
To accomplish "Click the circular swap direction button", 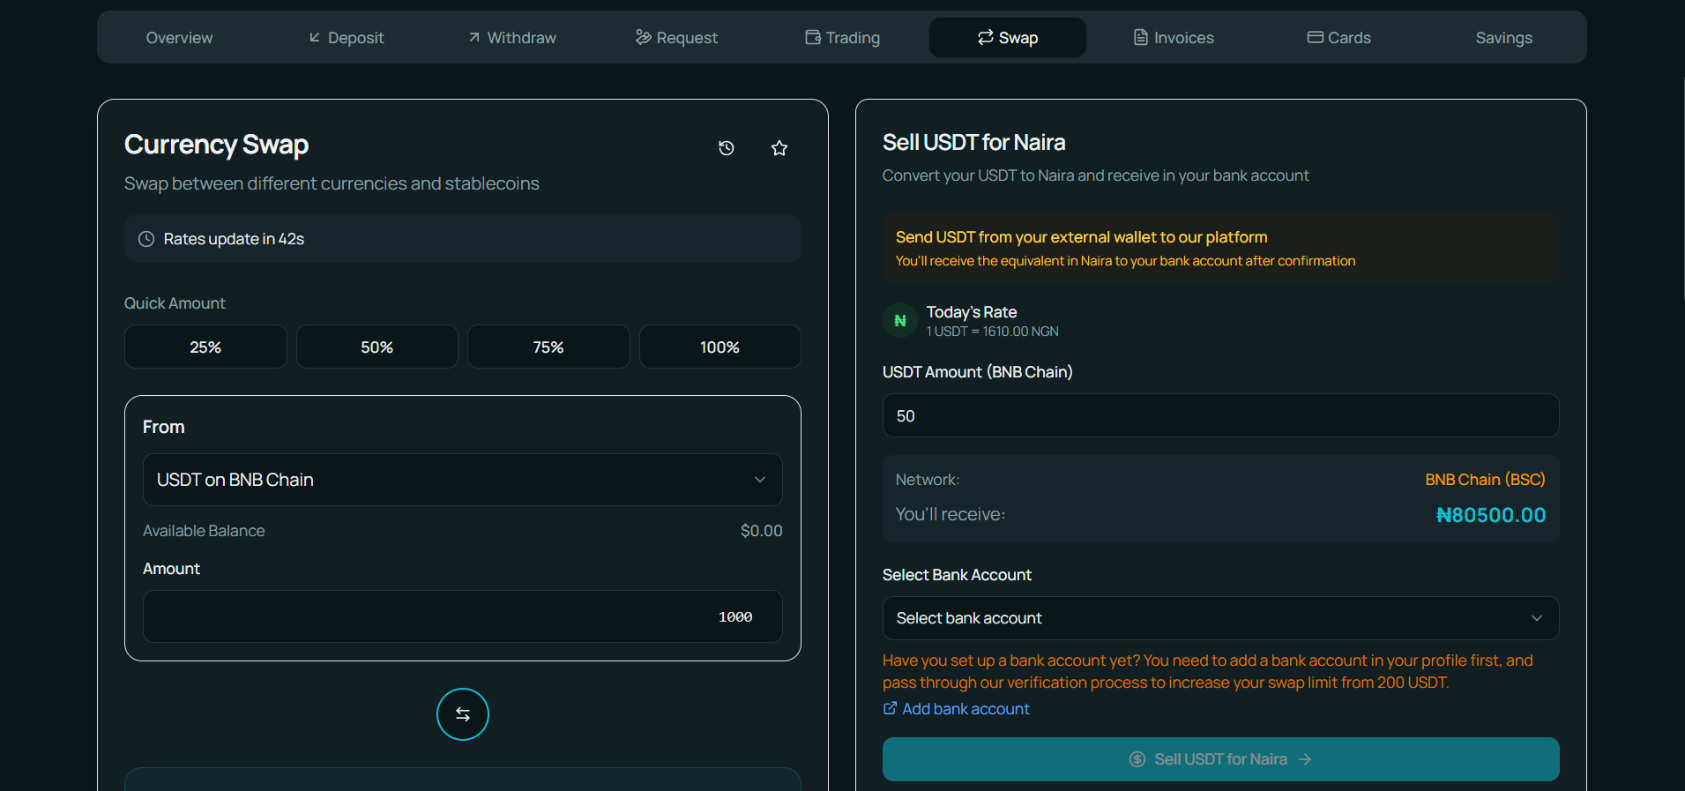I will coord(463,714).
